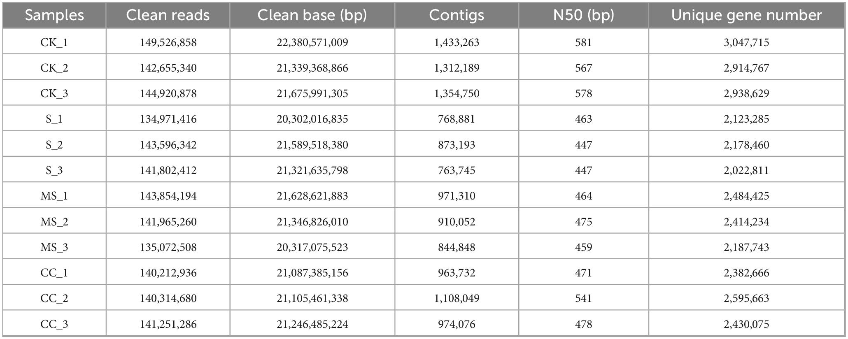The width and height of the screenshot is (848, 339).
Task: Click clean base value 21,087,385,156
Action: 312,273
